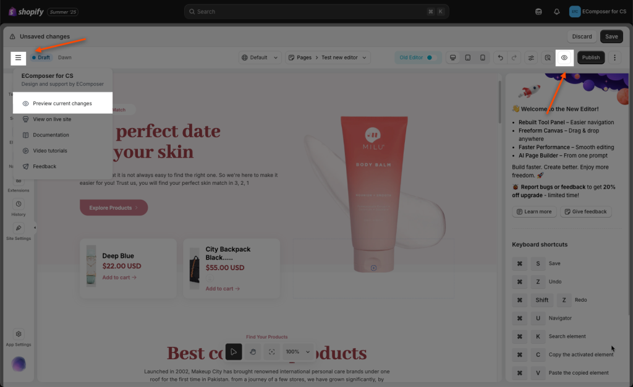Click the fit-to-screen focus icon
633x387 pixels.
(272, 352)
